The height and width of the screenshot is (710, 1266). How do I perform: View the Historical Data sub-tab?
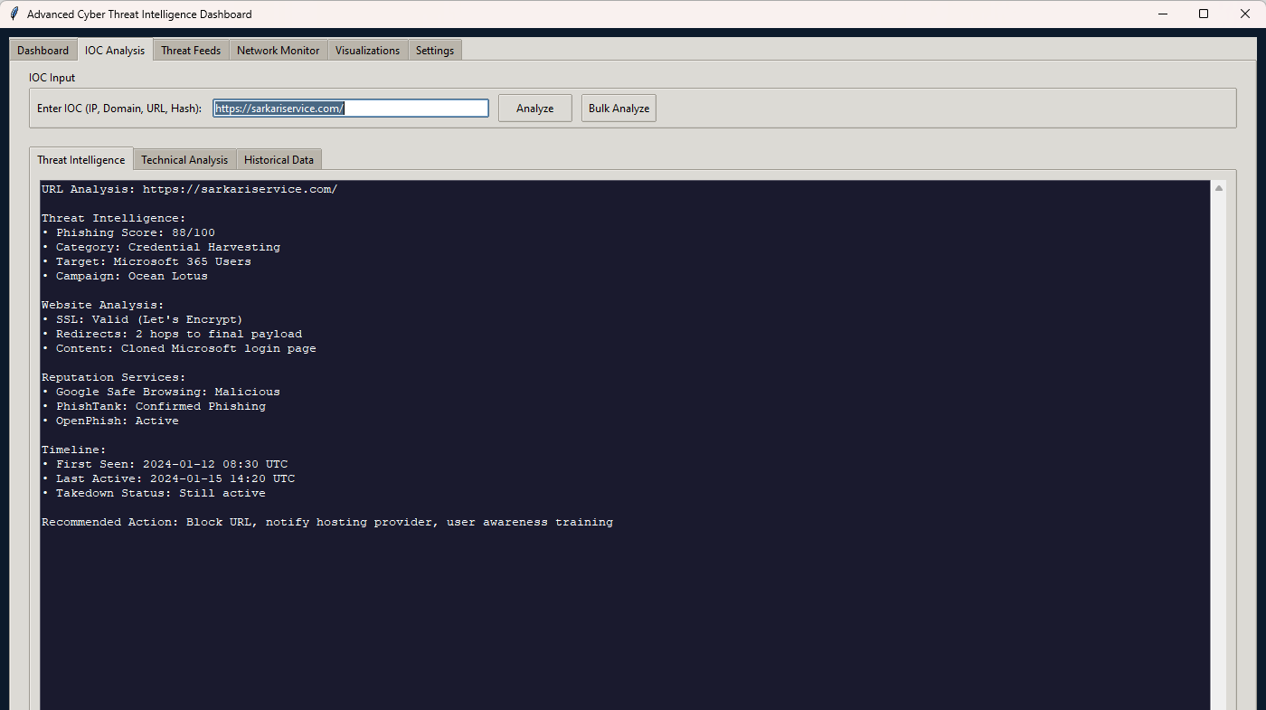(279, 160)
